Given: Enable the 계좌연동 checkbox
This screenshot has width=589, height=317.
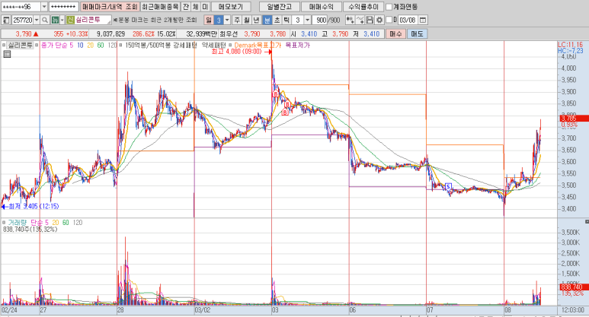Looking at the screenshot, I should point(389,7).
